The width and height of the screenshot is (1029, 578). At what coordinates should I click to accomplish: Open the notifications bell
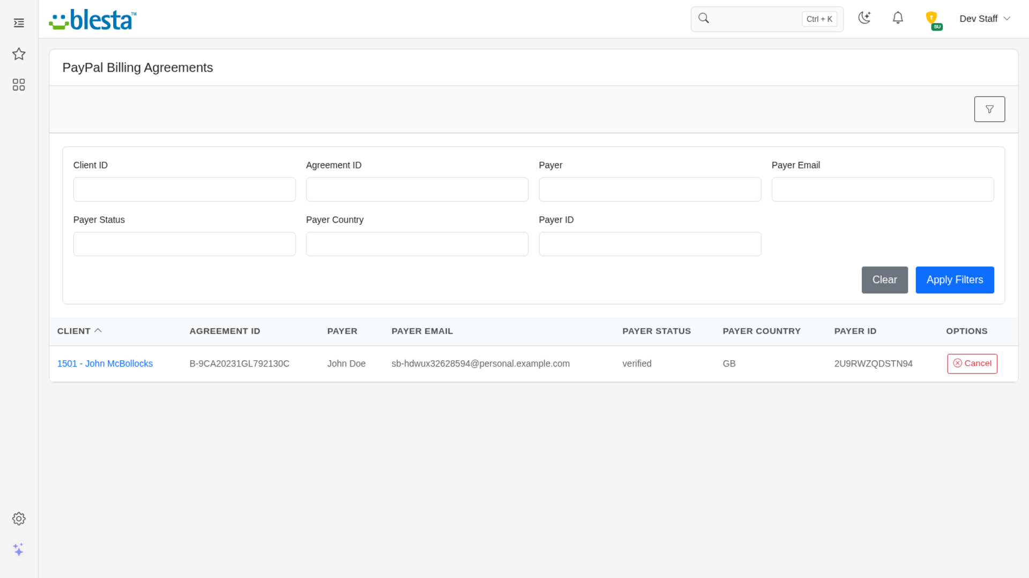898,18
